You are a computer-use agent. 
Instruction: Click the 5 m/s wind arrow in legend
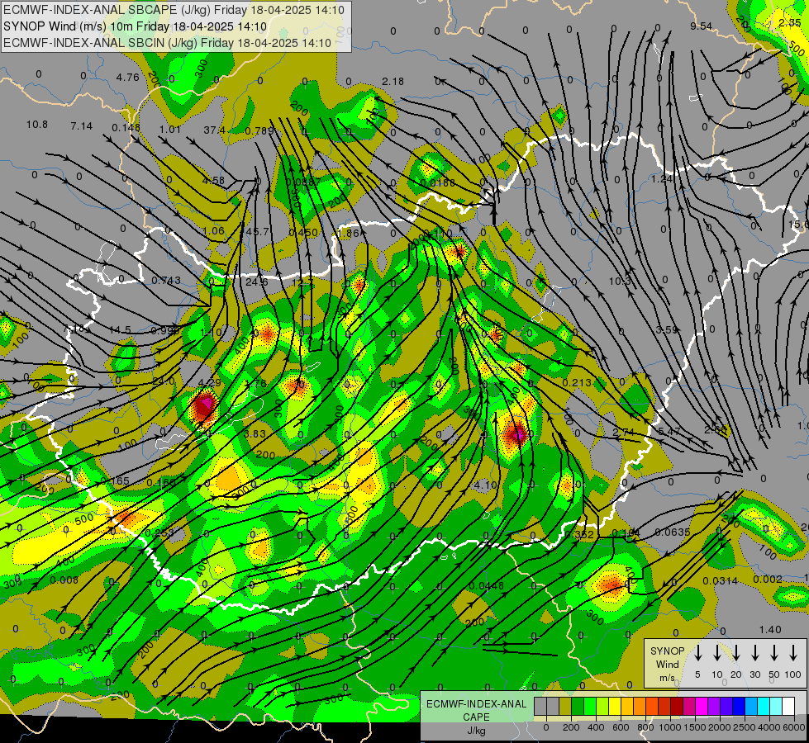click(698, 653)
